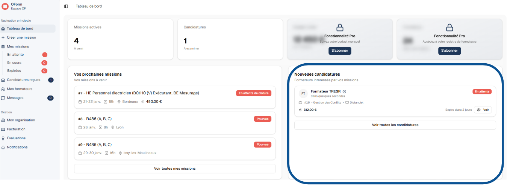The height and width of the screenshot is (191, 510).
Task: Toggle the sidebar collapse icon
Action: pyautogui.click(x=66, y=6)
